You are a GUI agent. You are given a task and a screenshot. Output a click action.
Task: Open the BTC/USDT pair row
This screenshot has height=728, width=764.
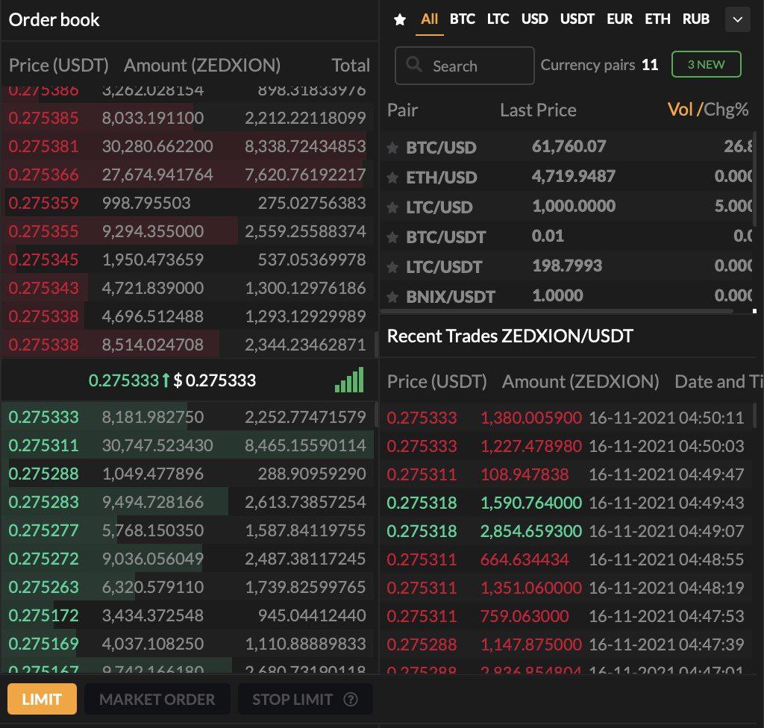(x=566, y=236)
